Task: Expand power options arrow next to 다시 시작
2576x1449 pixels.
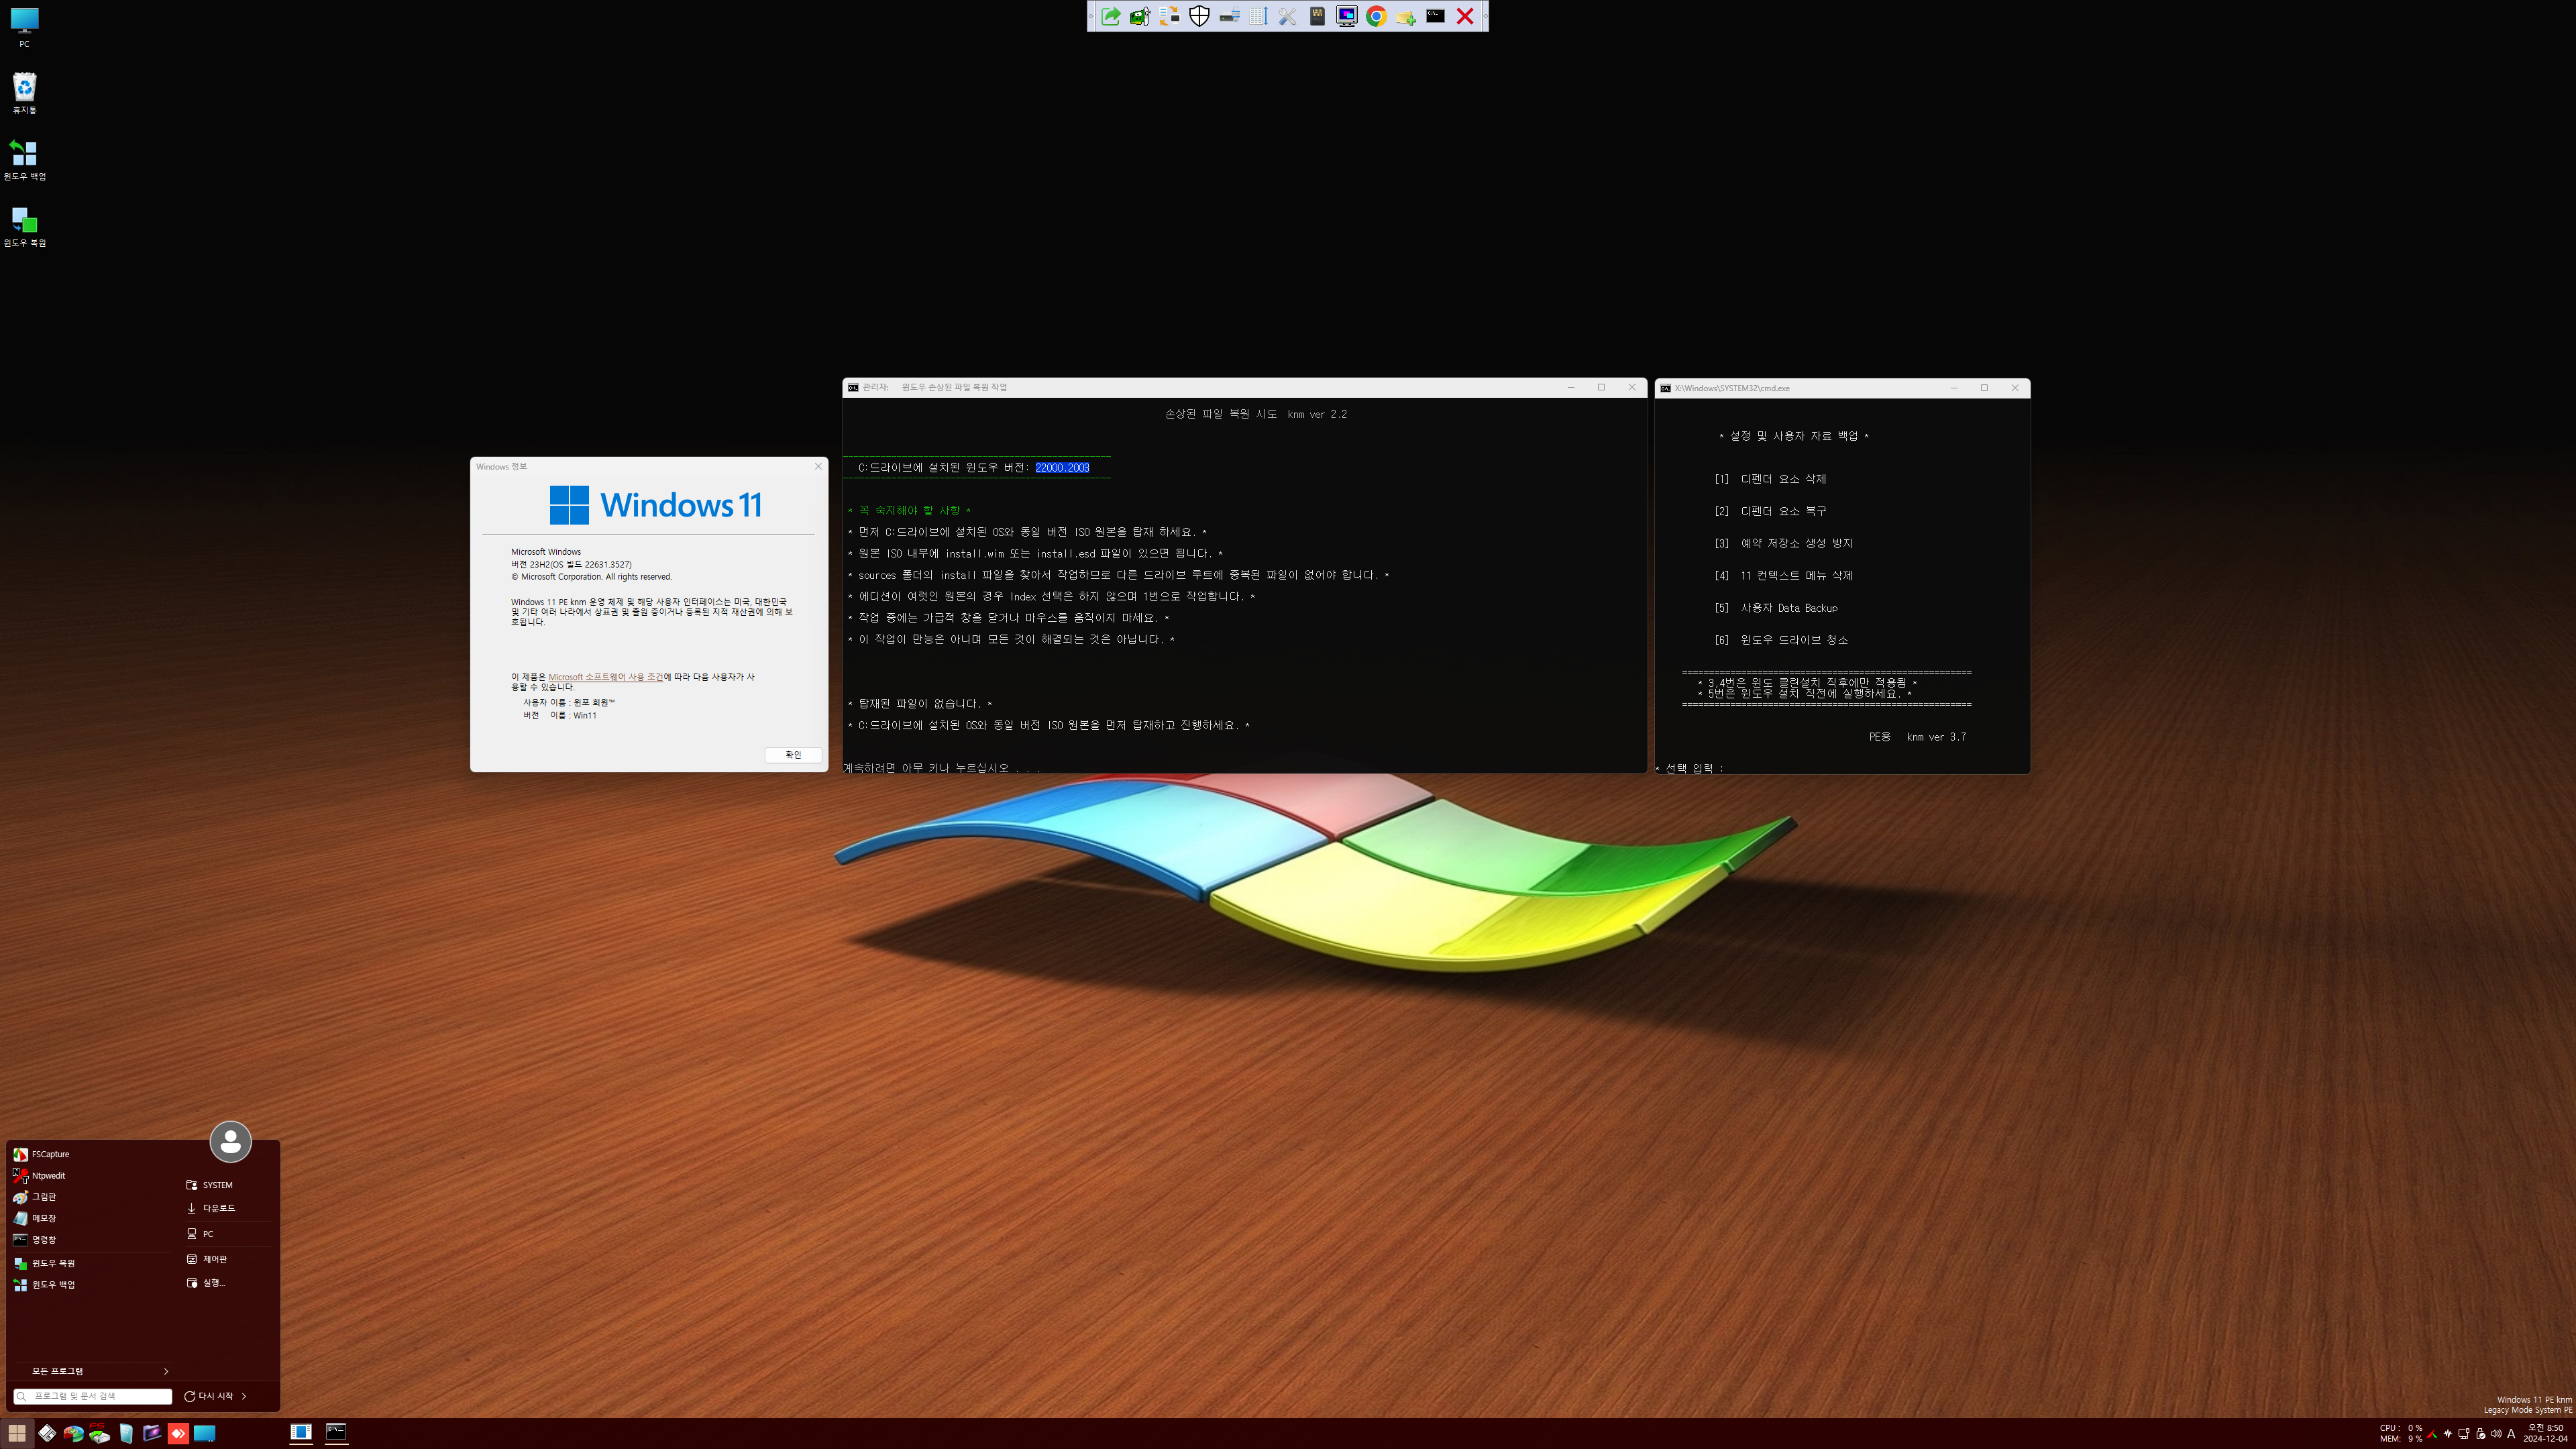Action: pyautogui.click(x=244, y=1396)
